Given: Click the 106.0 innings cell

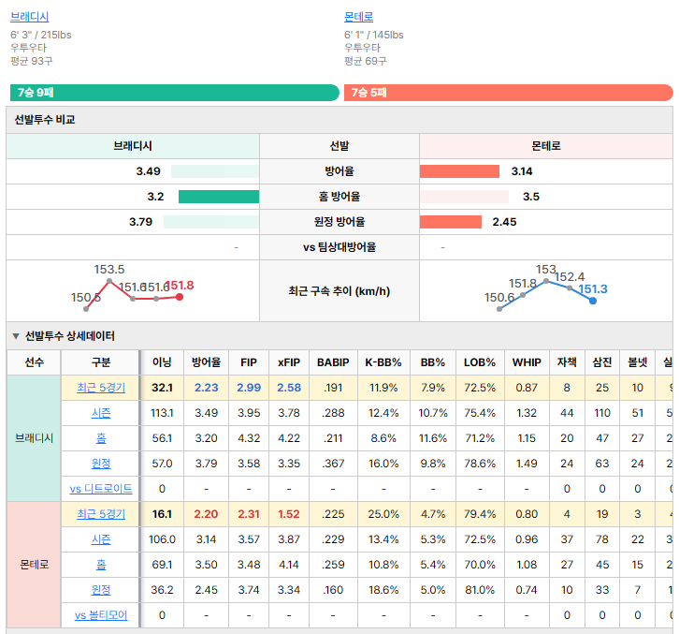Looking at the screenshot, I should click(163, 539).
